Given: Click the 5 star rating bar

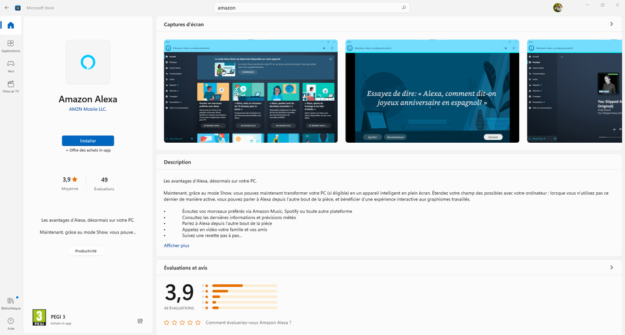Looking at the screenshot, I should point(245,286).
